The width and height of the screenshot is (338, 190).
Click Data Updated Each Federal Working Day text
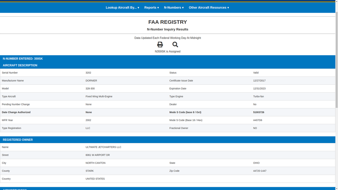(x=168, y=38)
